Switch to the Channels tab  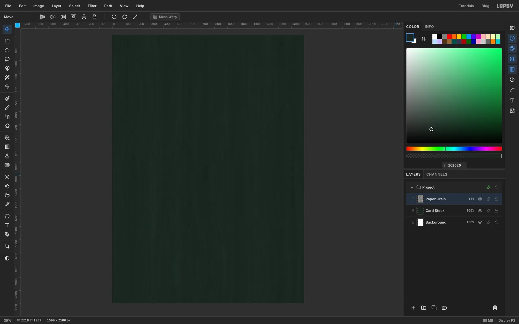[x=437, y=174]
